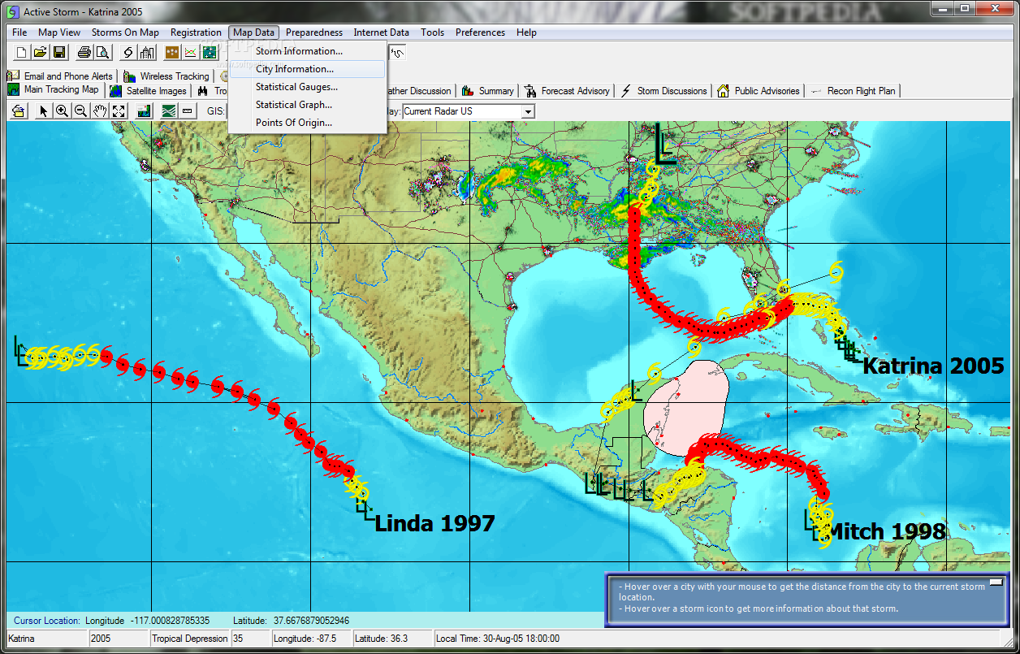Select the Zoom In magnifier tool
This screenshot has width=1020, height=654.
point(62,111)
